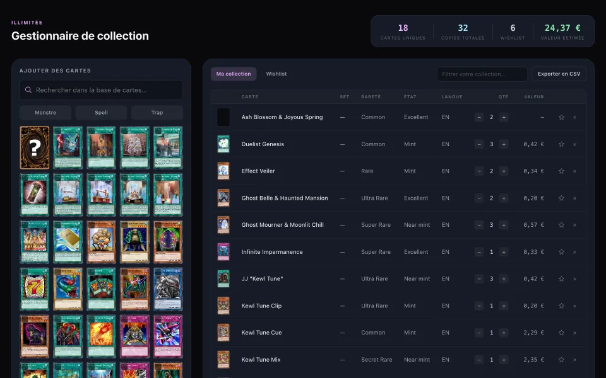The width and height of the screenshot is (606, 378).
Task: Click the search magnifier icon in card database
Action: [28, 90]
